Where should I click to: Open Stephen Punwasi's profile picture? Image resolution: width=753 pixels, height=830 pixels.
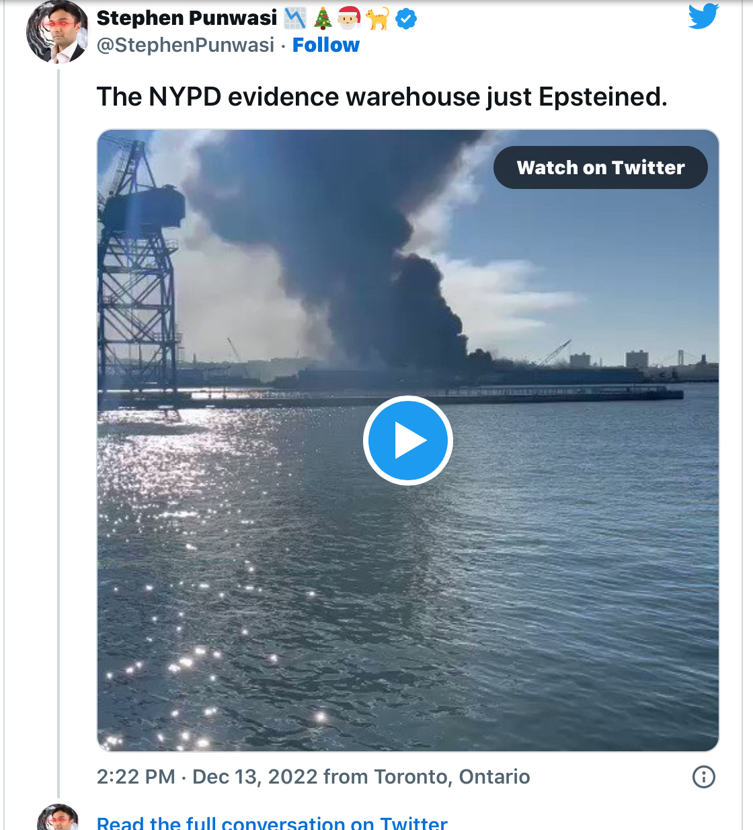pyautogui.click(x=56, y=32)
